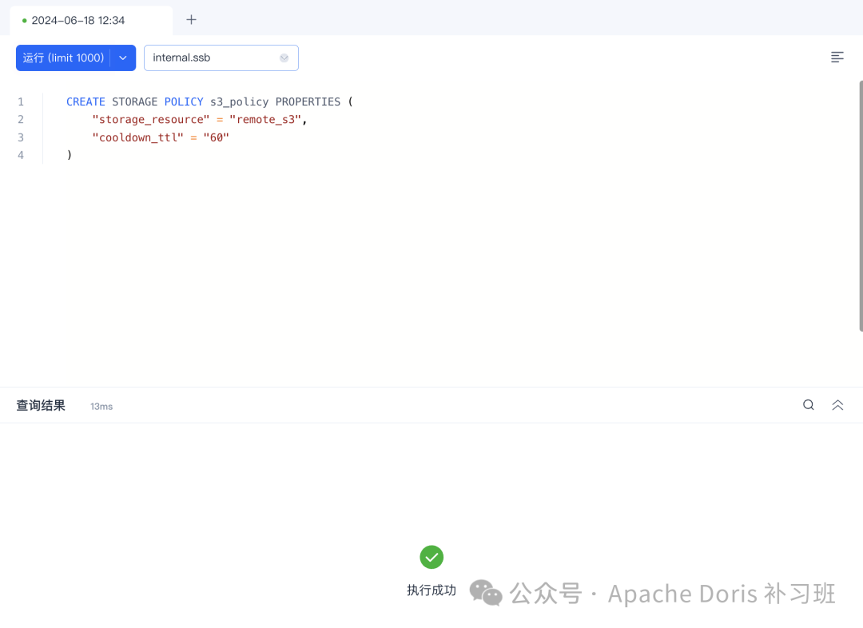863x628 pixels.
Task: Run the query with limit 1000
Action: 64,58
